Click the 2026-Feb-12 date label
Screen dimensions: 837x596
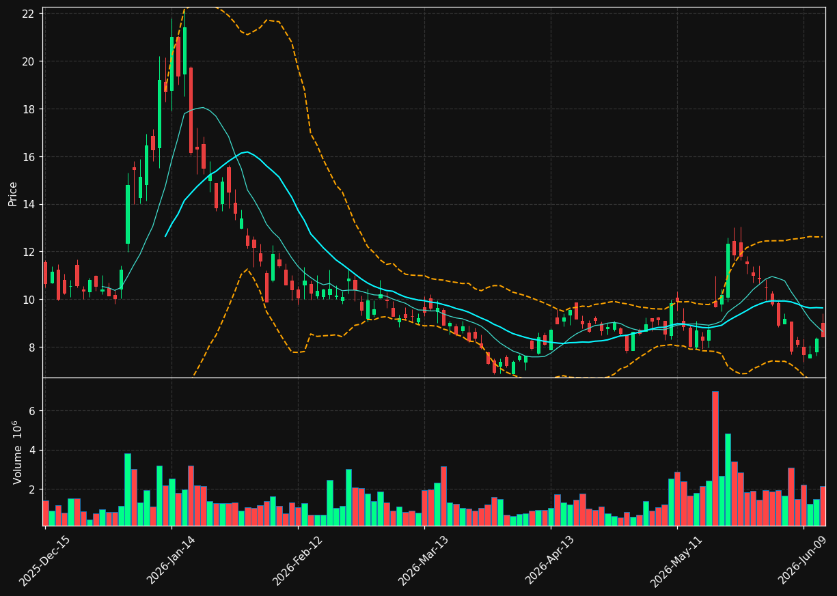point(297,560)
